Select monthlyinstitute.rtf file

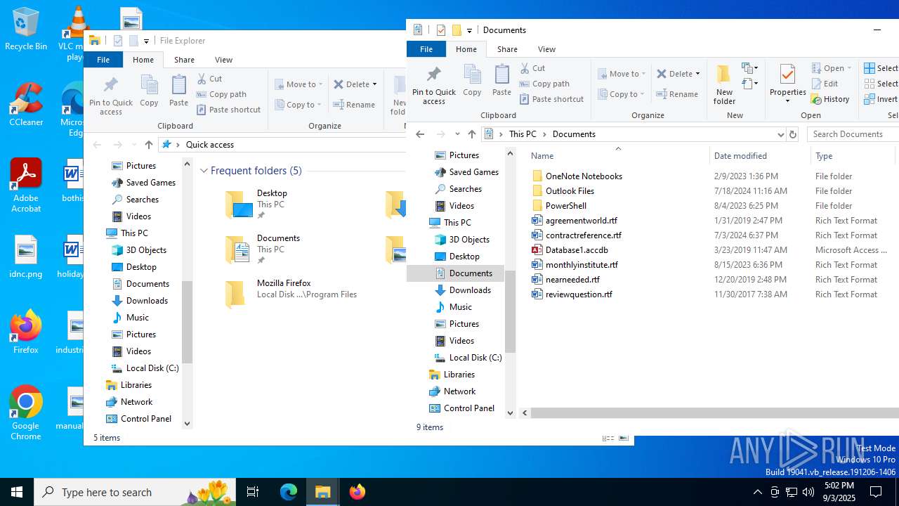(582, 265)
